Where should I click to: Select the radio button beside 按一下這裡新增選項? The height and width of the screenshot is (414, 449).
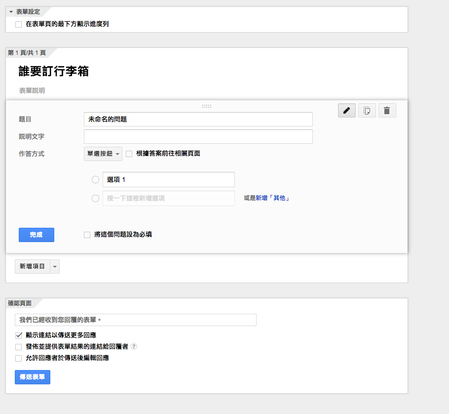tap(95, 198)
